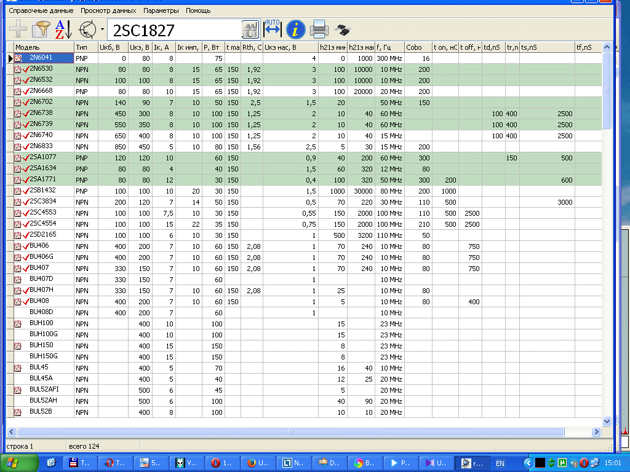
Task: Click the transistor symbol type icon
Action: tap(87, 29)
